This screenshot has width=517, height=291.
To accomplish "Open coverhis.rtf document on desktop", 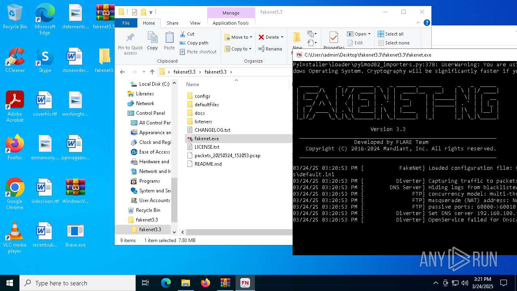I will tap(45, 104).
